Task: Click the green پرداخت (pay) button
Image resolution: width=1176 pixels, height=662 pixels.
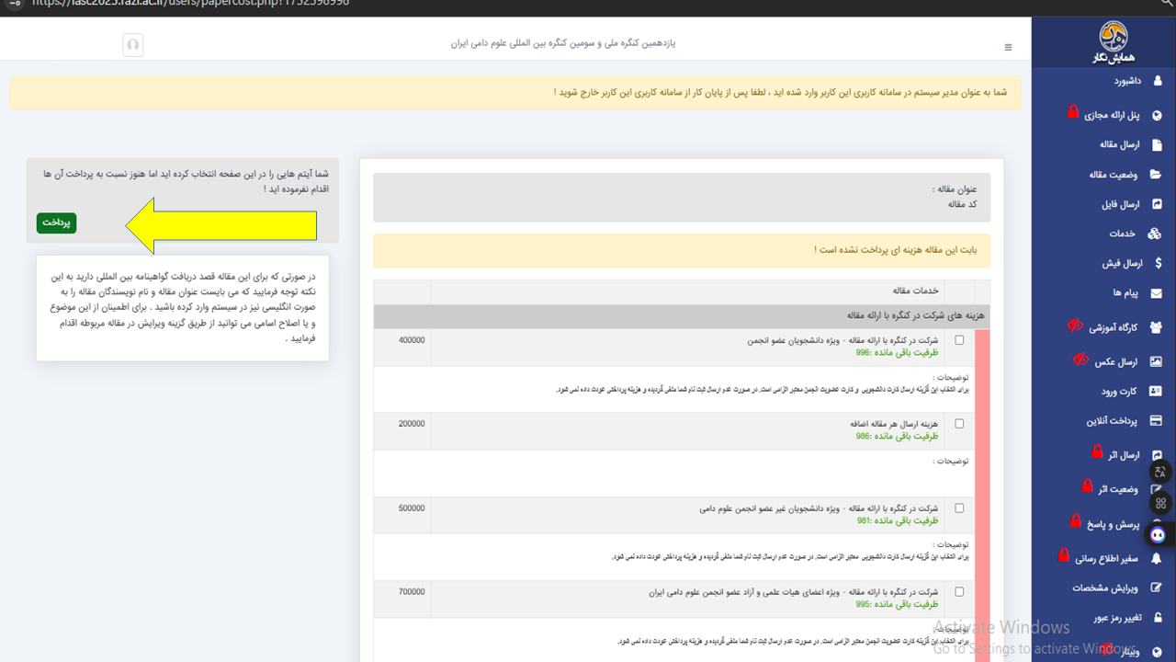Action: (56, 223)
